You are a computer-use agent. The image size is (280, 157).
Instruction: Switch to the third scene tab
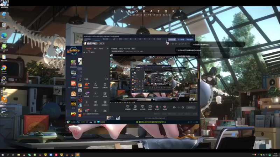coord(101,48)
